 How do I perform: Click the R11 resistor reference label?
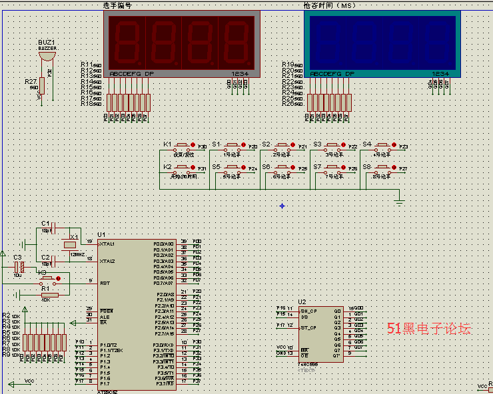click(x=87, y=64)
